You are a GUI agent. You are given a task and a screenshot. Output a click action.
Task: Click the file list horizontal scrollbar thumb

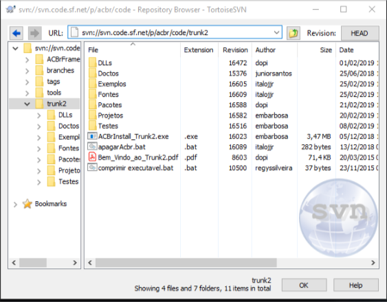click(x=186, y=263)
